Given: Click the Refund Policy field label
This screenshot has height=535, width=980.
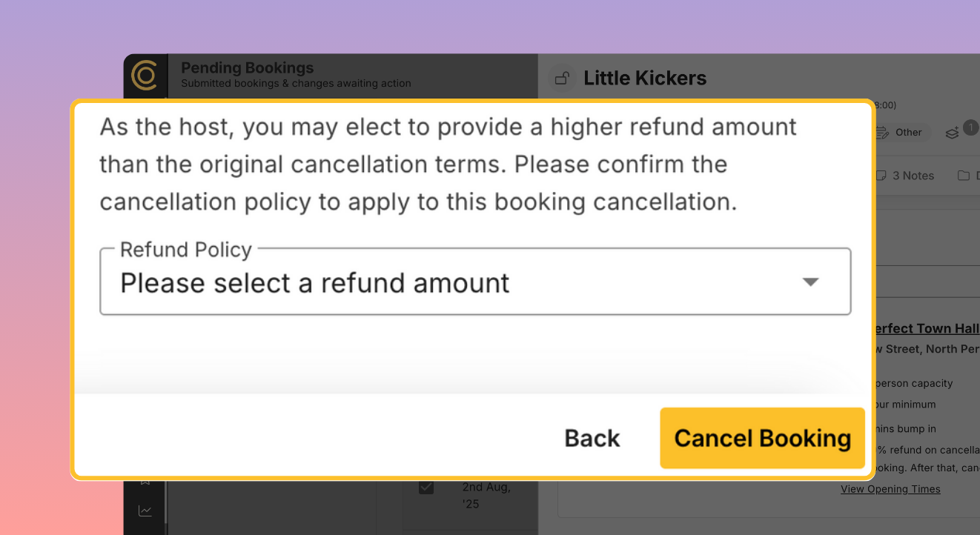Looking at the screenshot, I should tap(186, 250).
